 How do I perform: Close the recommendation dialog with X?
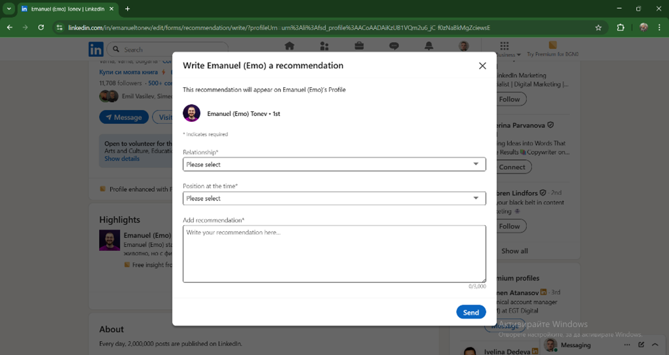[x=482, y=65]
